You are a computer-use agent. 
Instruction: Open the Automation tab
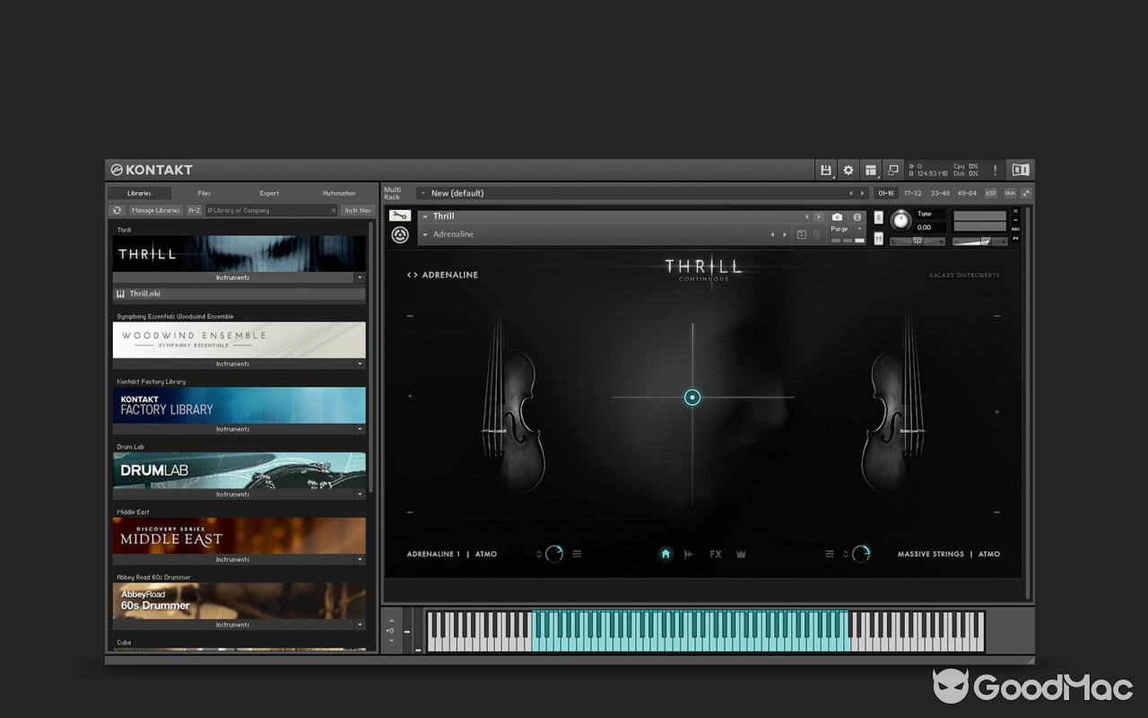tap(339, 192)
